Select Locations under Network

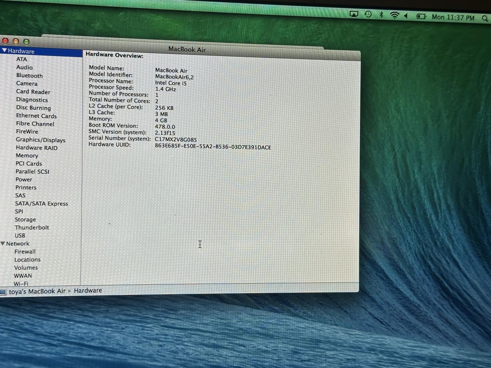click(x=27, y=260)
